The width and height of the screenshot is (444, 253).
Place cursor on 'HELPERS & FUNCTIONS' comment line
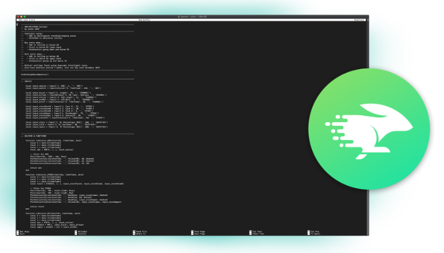tap(34, 136)
